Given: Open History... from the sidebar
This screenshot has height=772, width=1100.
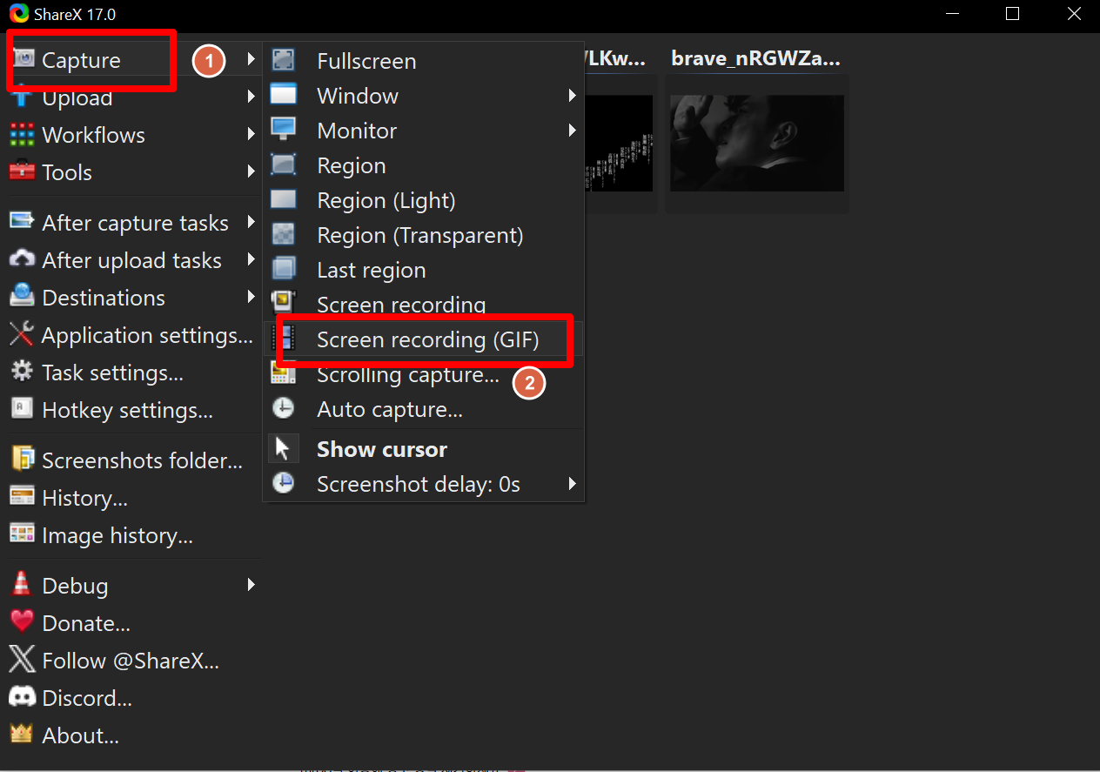Looking at the screenshot, I should coord(132,498).
